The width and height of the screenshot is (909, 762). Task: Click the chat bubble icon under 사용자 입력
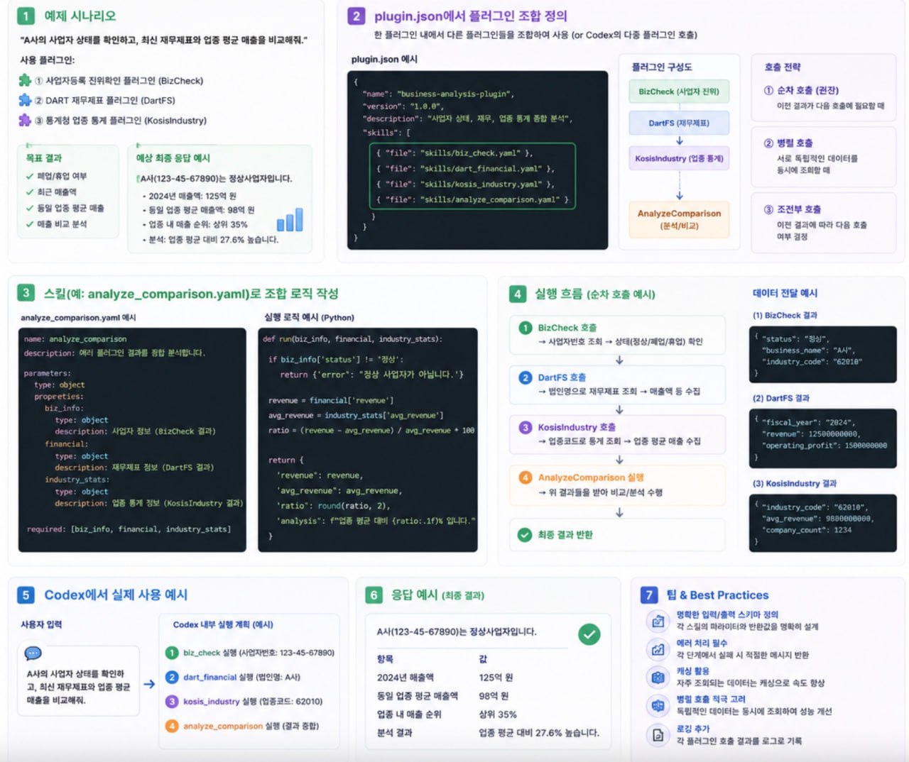[x=33, y=653]
